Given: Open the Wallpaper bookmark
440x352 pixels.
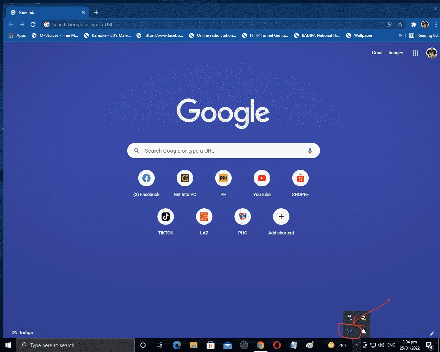Looking at the screenshot, I should (x=359, y=35).
